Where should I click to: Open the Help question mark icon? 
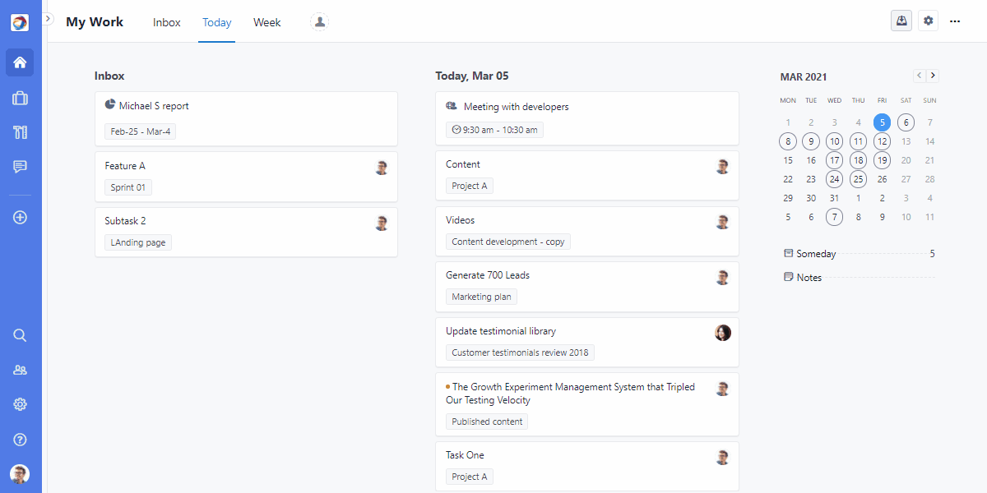pyautogui.click(x=20, y=440)
